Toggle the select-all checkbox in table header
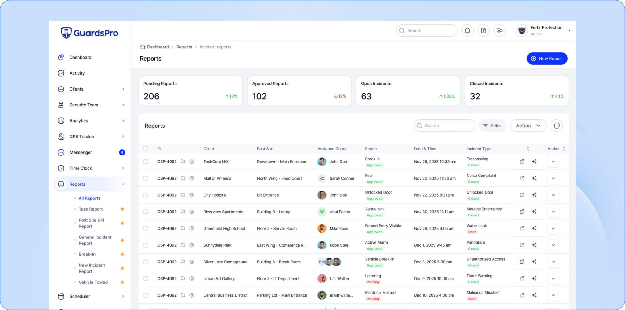This screenshot has height=310, width=625. click(x=146, y=149)
